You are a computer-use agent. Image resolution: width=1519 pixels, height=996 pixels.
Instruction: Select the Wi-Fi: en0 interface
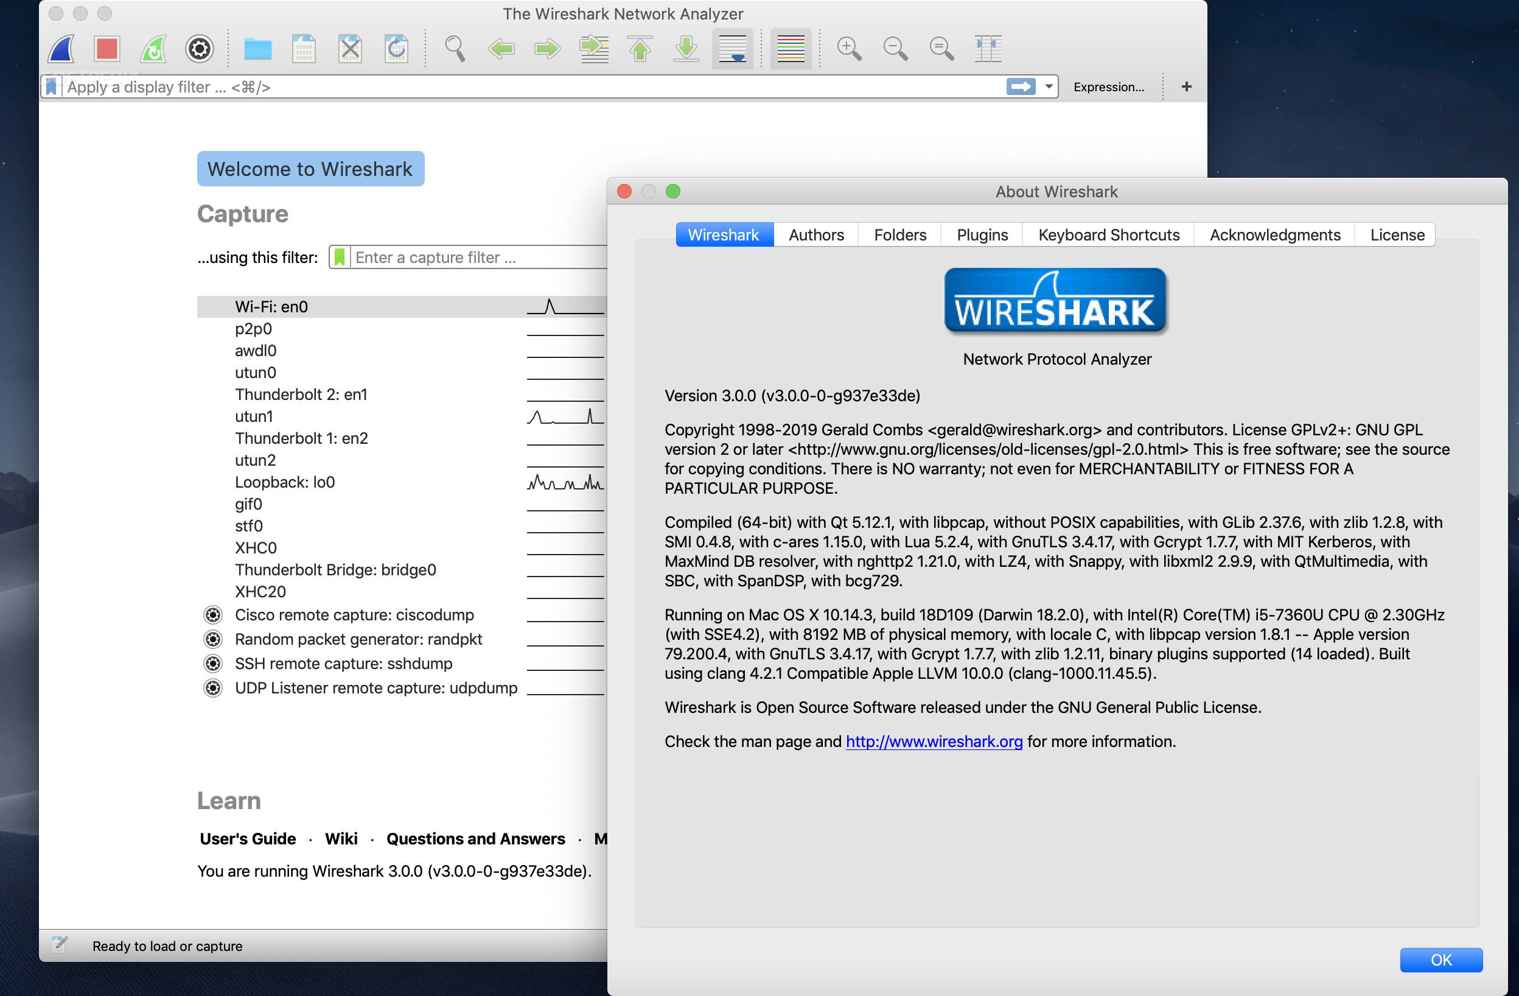(401, 307)
